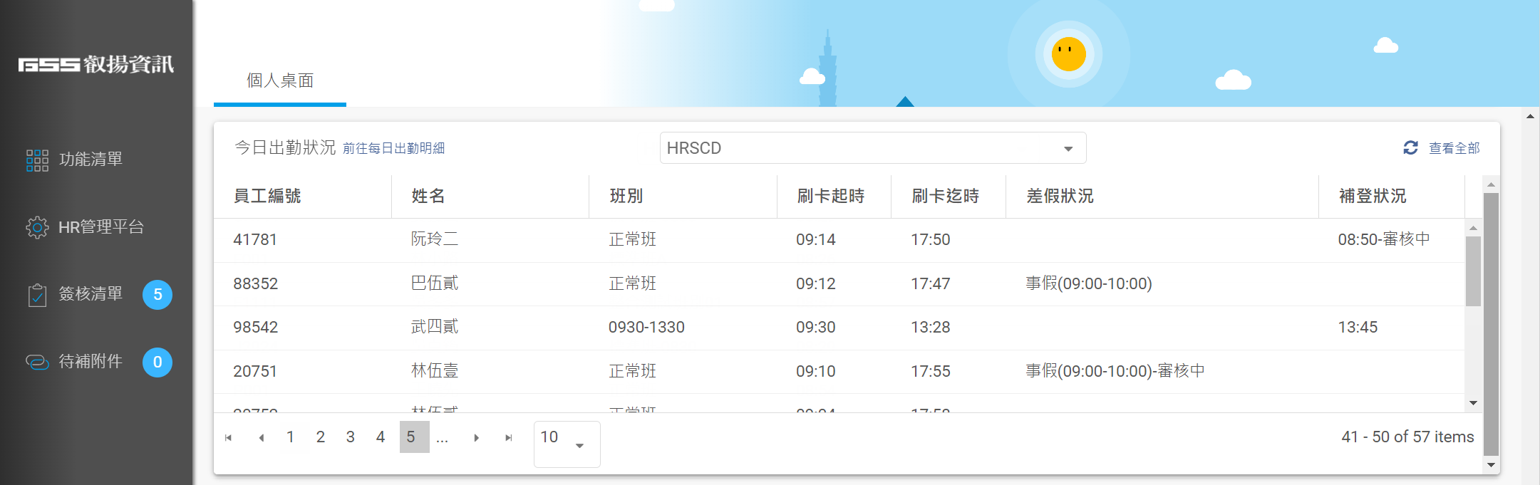Switch to the 個人桌面 tab
Screen dimensions: 1540x485
[280, 80]
